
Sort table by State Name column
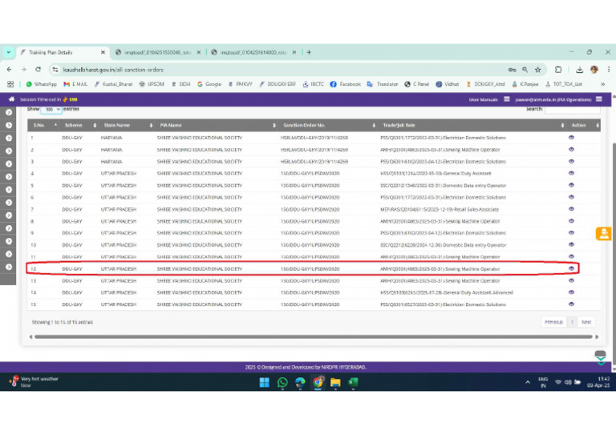[x=127, y=125]
